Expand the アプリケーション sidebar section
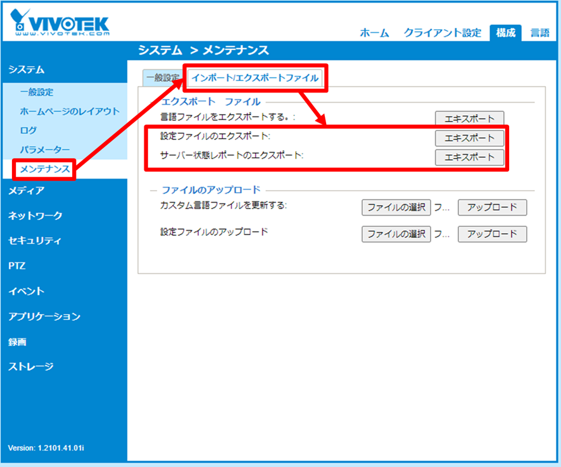The height and width of the screenshot is (467, 561). [x=44, y=317]
